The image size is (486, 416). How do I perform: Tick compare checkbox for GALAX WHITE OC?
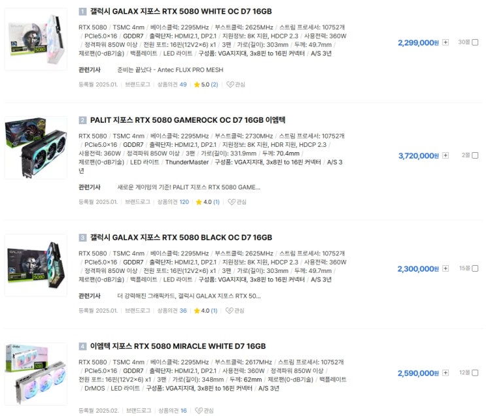tap(475, 42)
